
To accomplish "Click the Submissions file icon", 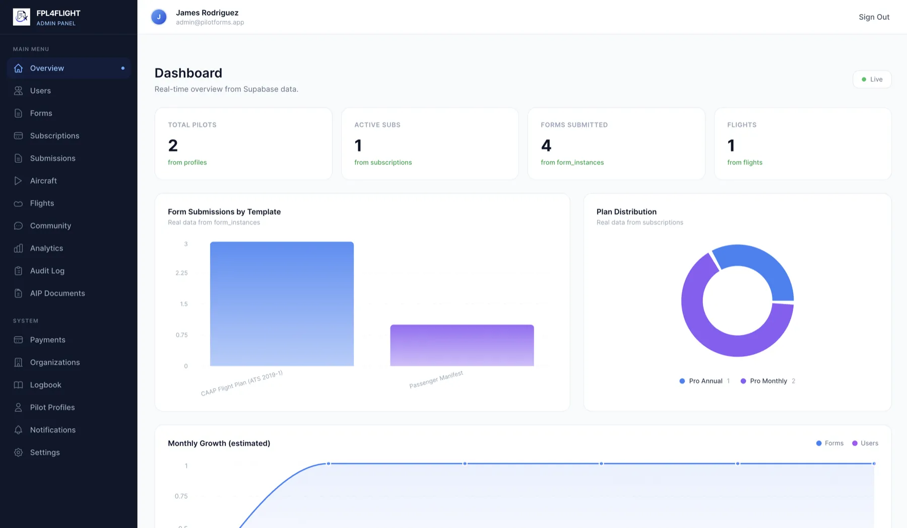I will pyautogui.click(x=18, y=158).
